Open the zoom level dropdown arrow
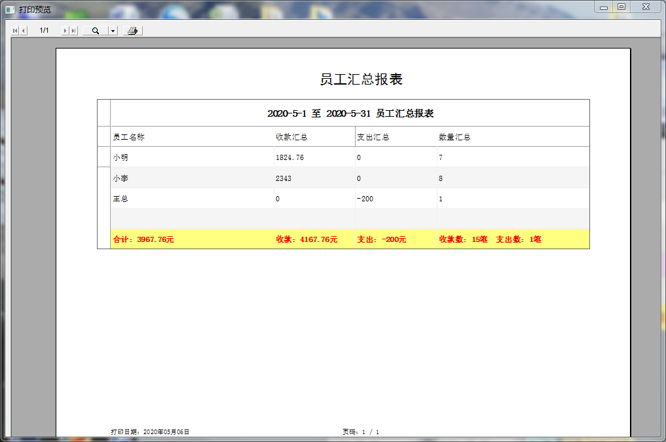The width and height of the screenshot is (666, 442). [113, 31]
